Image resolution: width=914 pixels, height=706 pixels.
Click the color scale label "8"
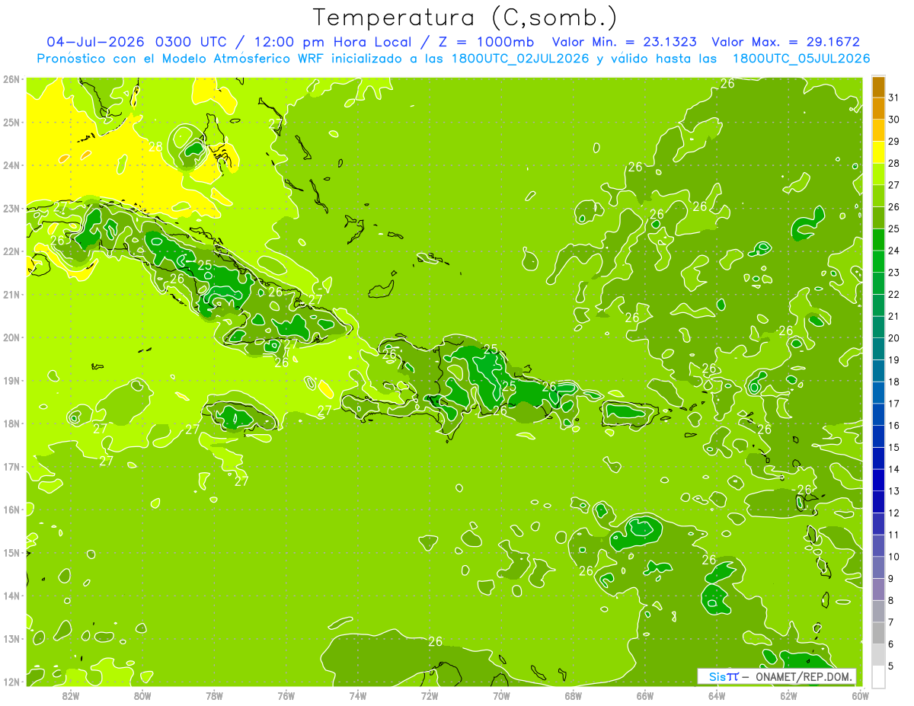[x=891, y=600]
